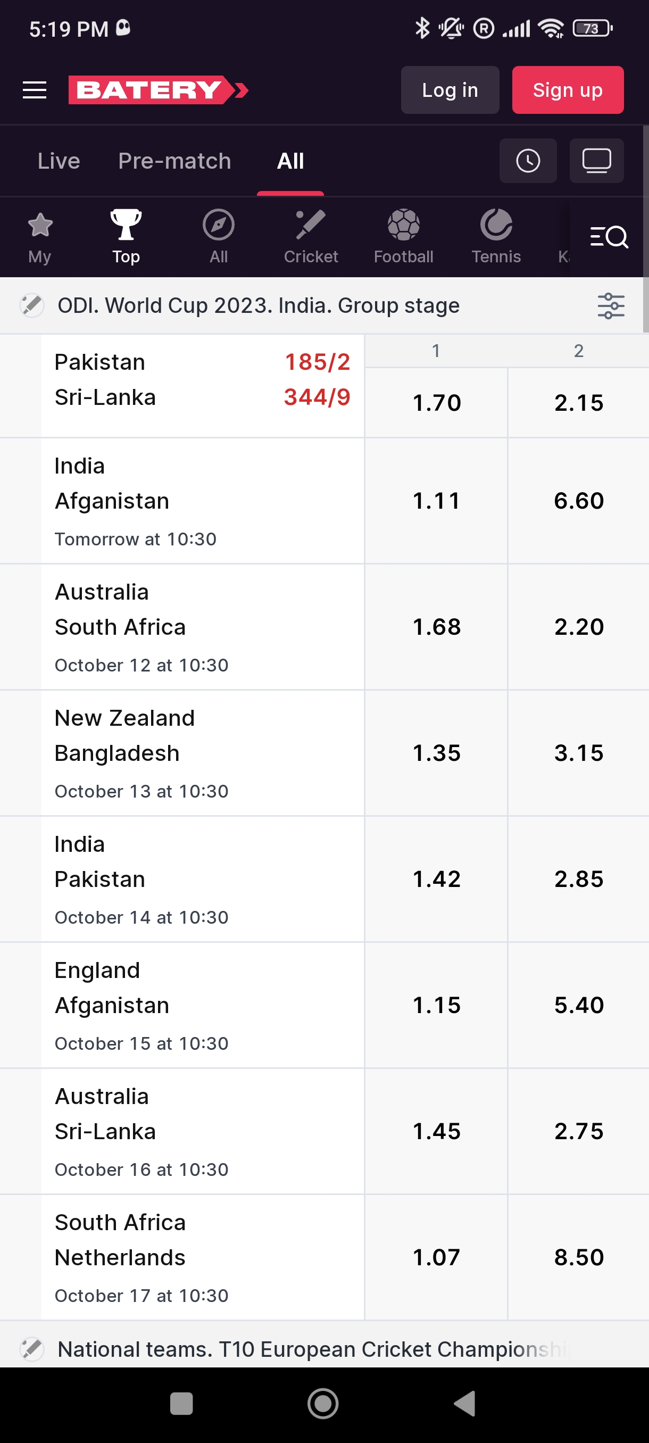This screenshot has width=649, height=1443.
Task: Collapse the ODI World Cup 2023 section header
Action: point(258,306)
